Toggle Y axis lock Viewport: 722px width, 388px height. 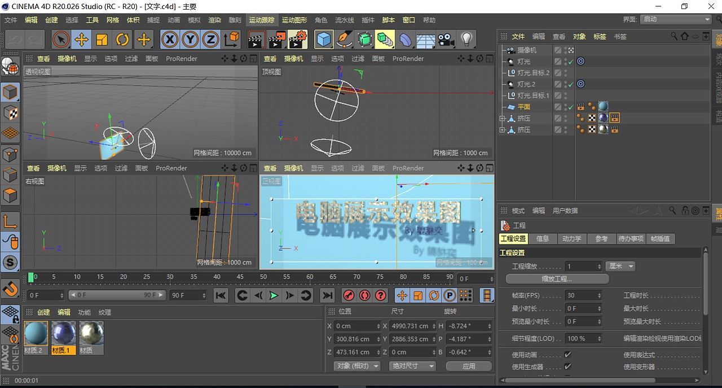pos(191,40)
